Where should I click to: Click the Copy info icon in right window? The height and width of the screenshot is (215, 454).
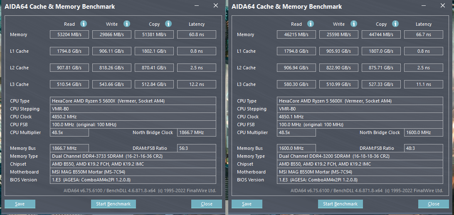[x=395, y=24]
